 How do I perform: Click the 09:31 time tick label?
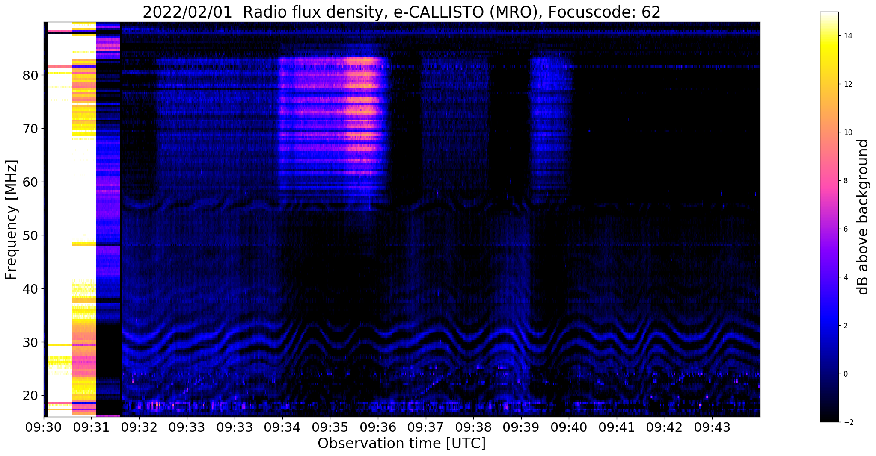91,427
